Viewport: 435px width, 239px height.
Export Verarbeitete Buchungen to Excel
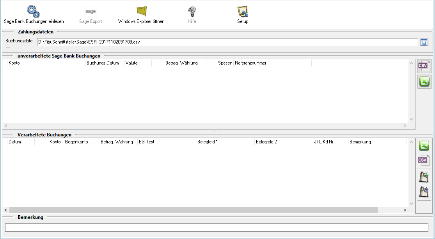point(424,146)
